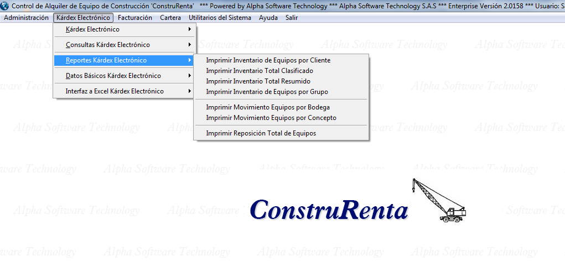Choose Imprimir Movimiento Equipos por Concepto
565x277 pixels.
[x=271, y=118]
